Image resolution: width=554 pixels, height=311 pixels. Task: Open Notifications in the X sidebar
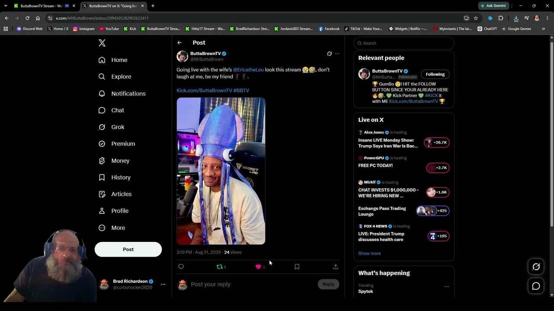coord(122,93)
